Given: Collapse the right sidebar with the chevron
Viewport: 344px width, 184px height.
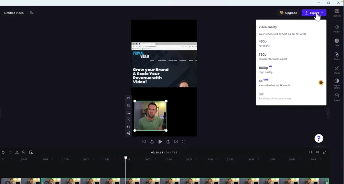Looking at the screenshot, I should click(328, 113).
